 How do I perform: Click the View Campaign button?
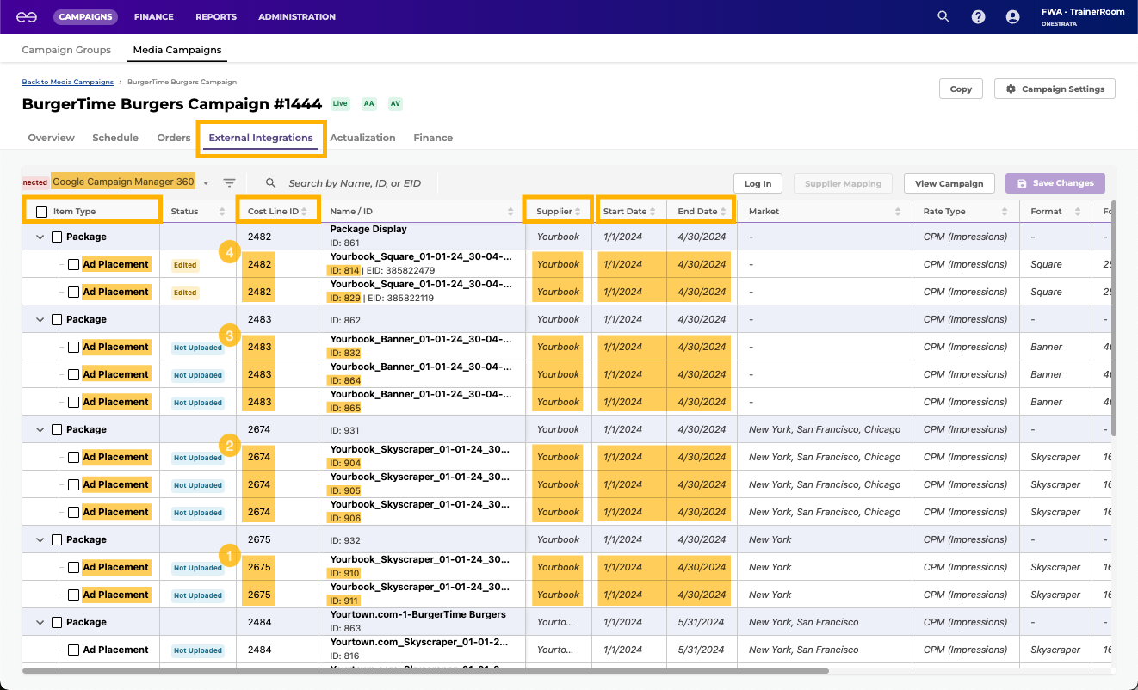(949, 183)
